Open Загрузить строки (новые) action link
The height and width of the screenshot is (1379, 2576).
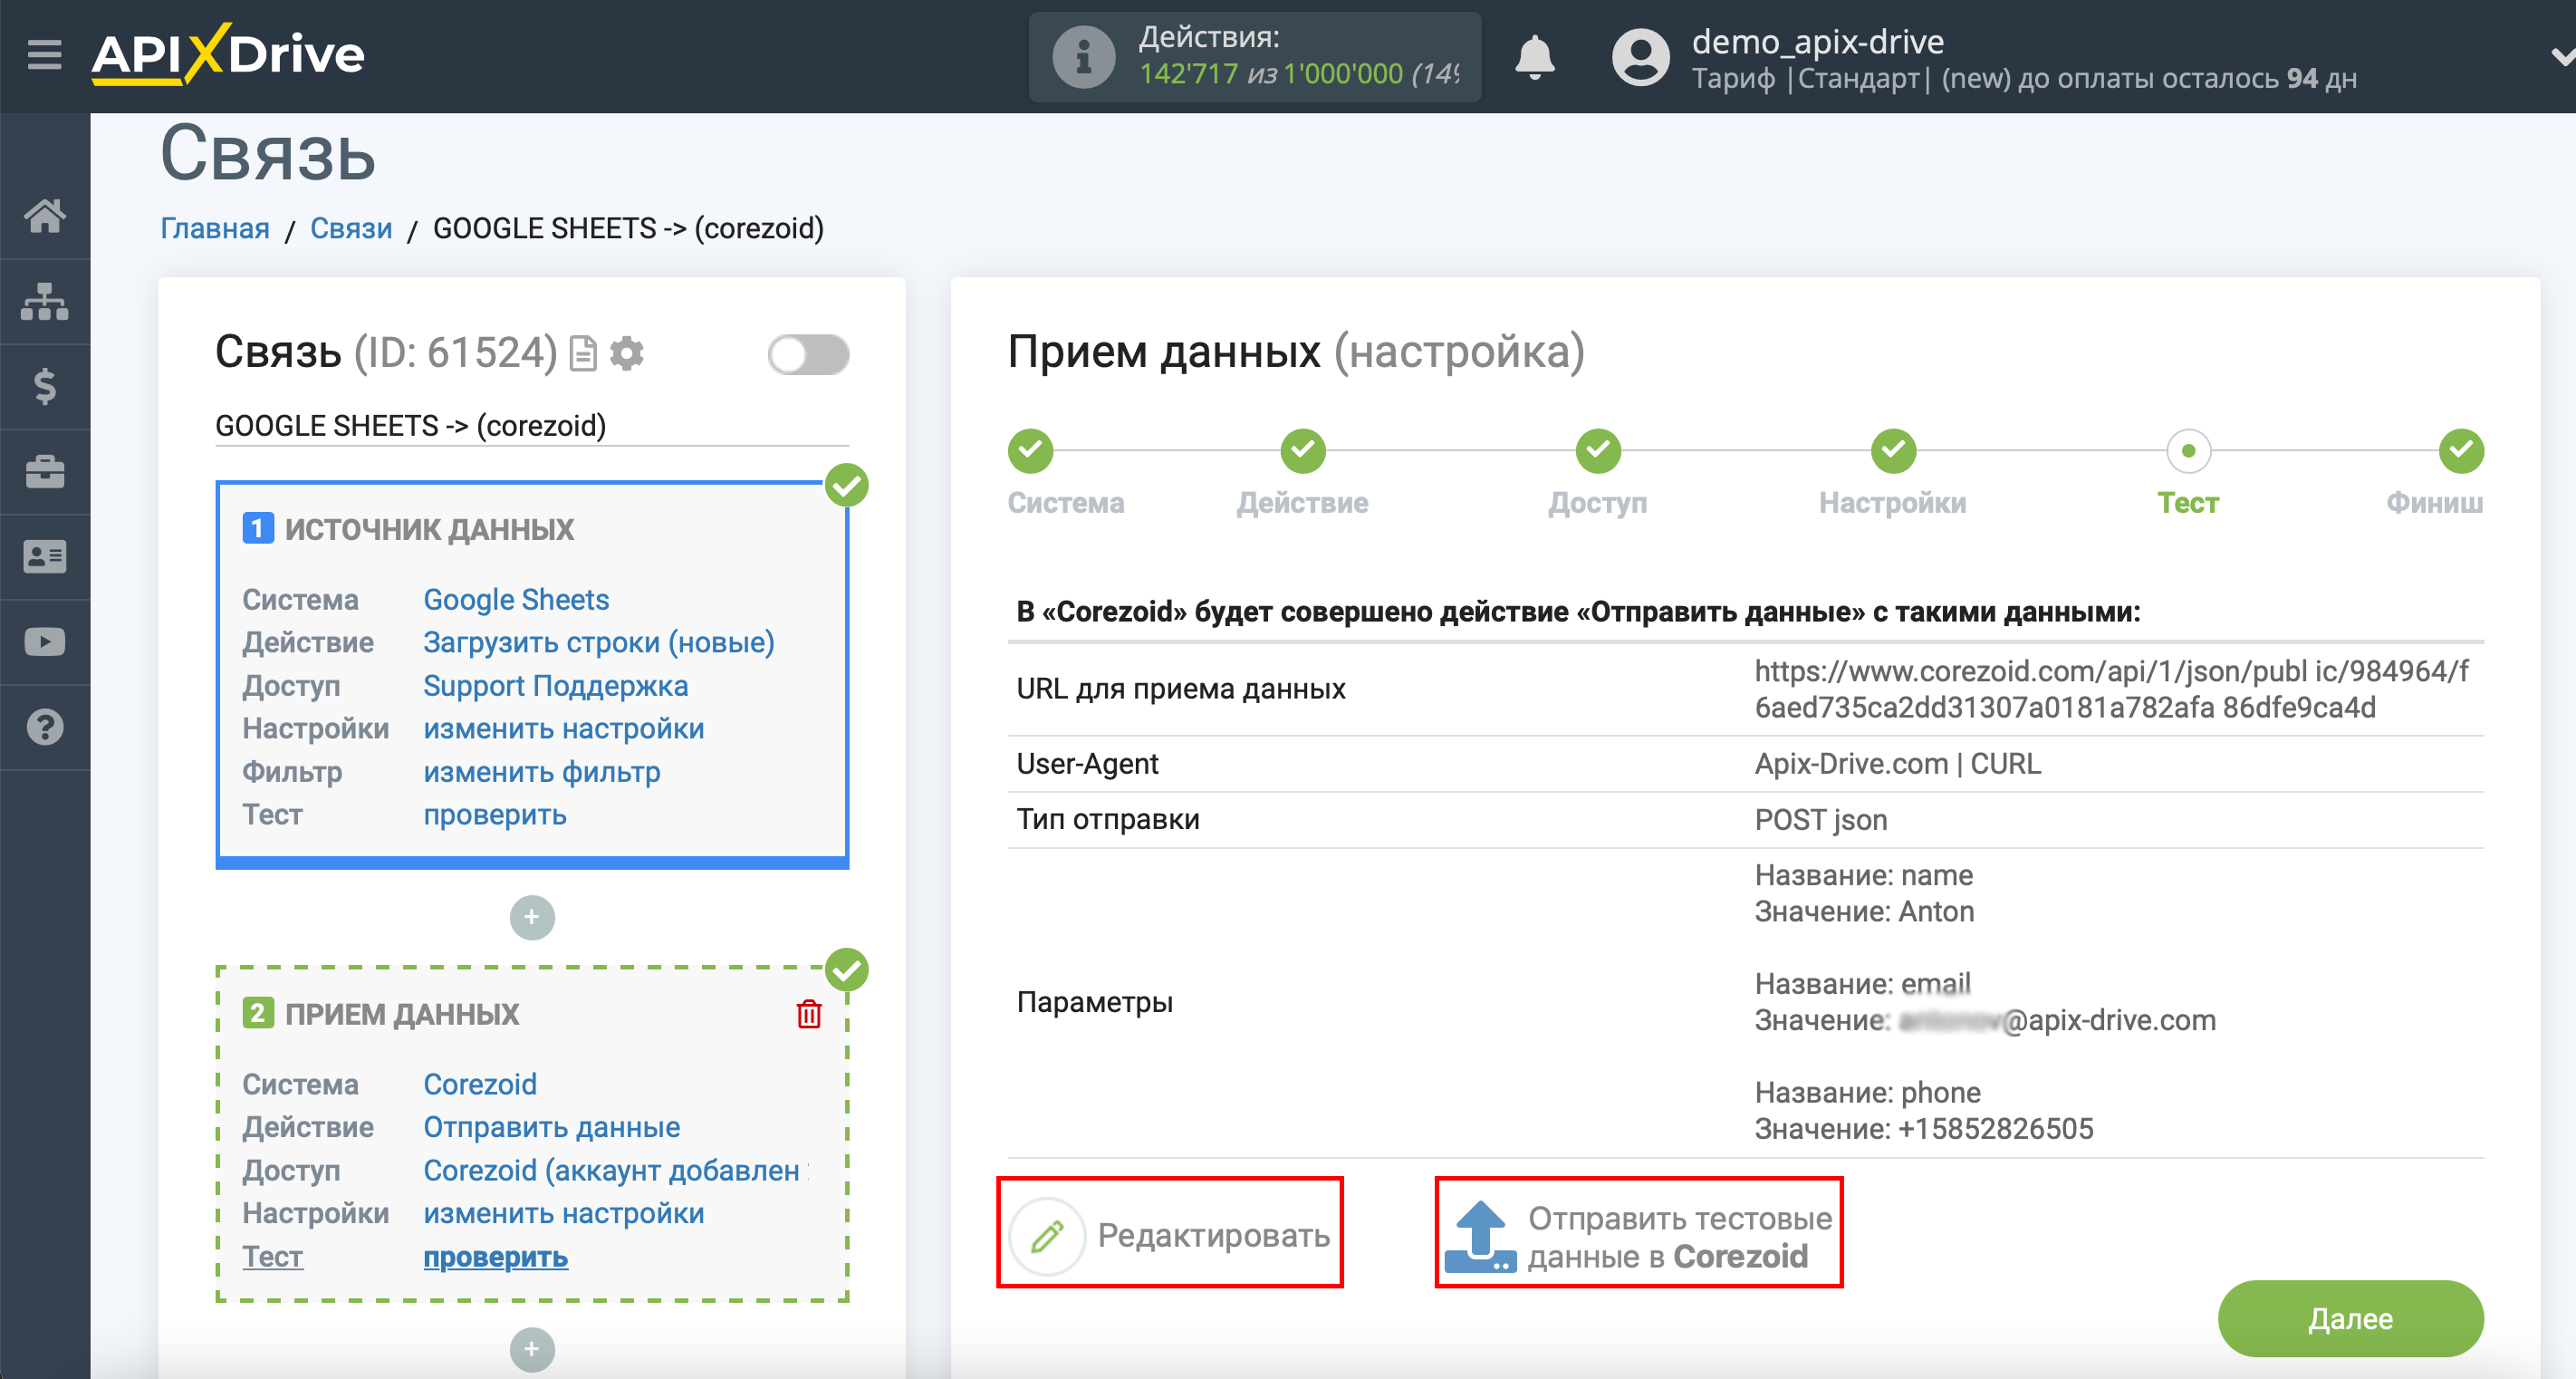(599, 642)
